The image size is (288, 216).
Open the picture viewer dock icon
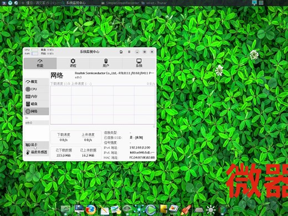click(116, 210)
